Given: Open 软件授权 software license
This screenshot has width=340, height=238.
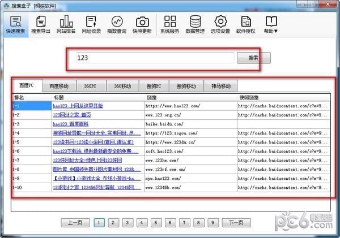Looking at the screenshot, I should tap(246, 24).
